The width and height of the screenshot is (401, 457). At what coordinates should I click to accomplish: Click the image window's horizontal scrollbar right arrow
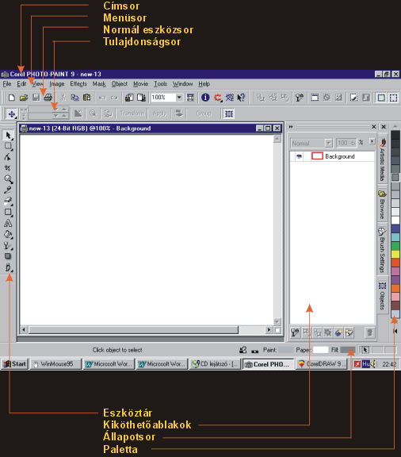[x=269, y=329]
